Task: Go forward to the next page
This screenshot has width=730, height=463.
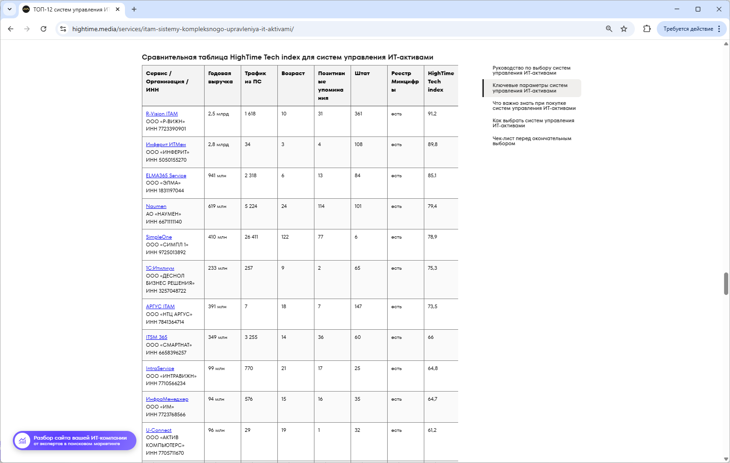Action: 27,29
